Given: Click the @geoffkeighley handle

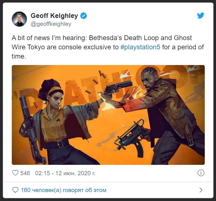Looking at the screenshot, I should coord(51,24).
